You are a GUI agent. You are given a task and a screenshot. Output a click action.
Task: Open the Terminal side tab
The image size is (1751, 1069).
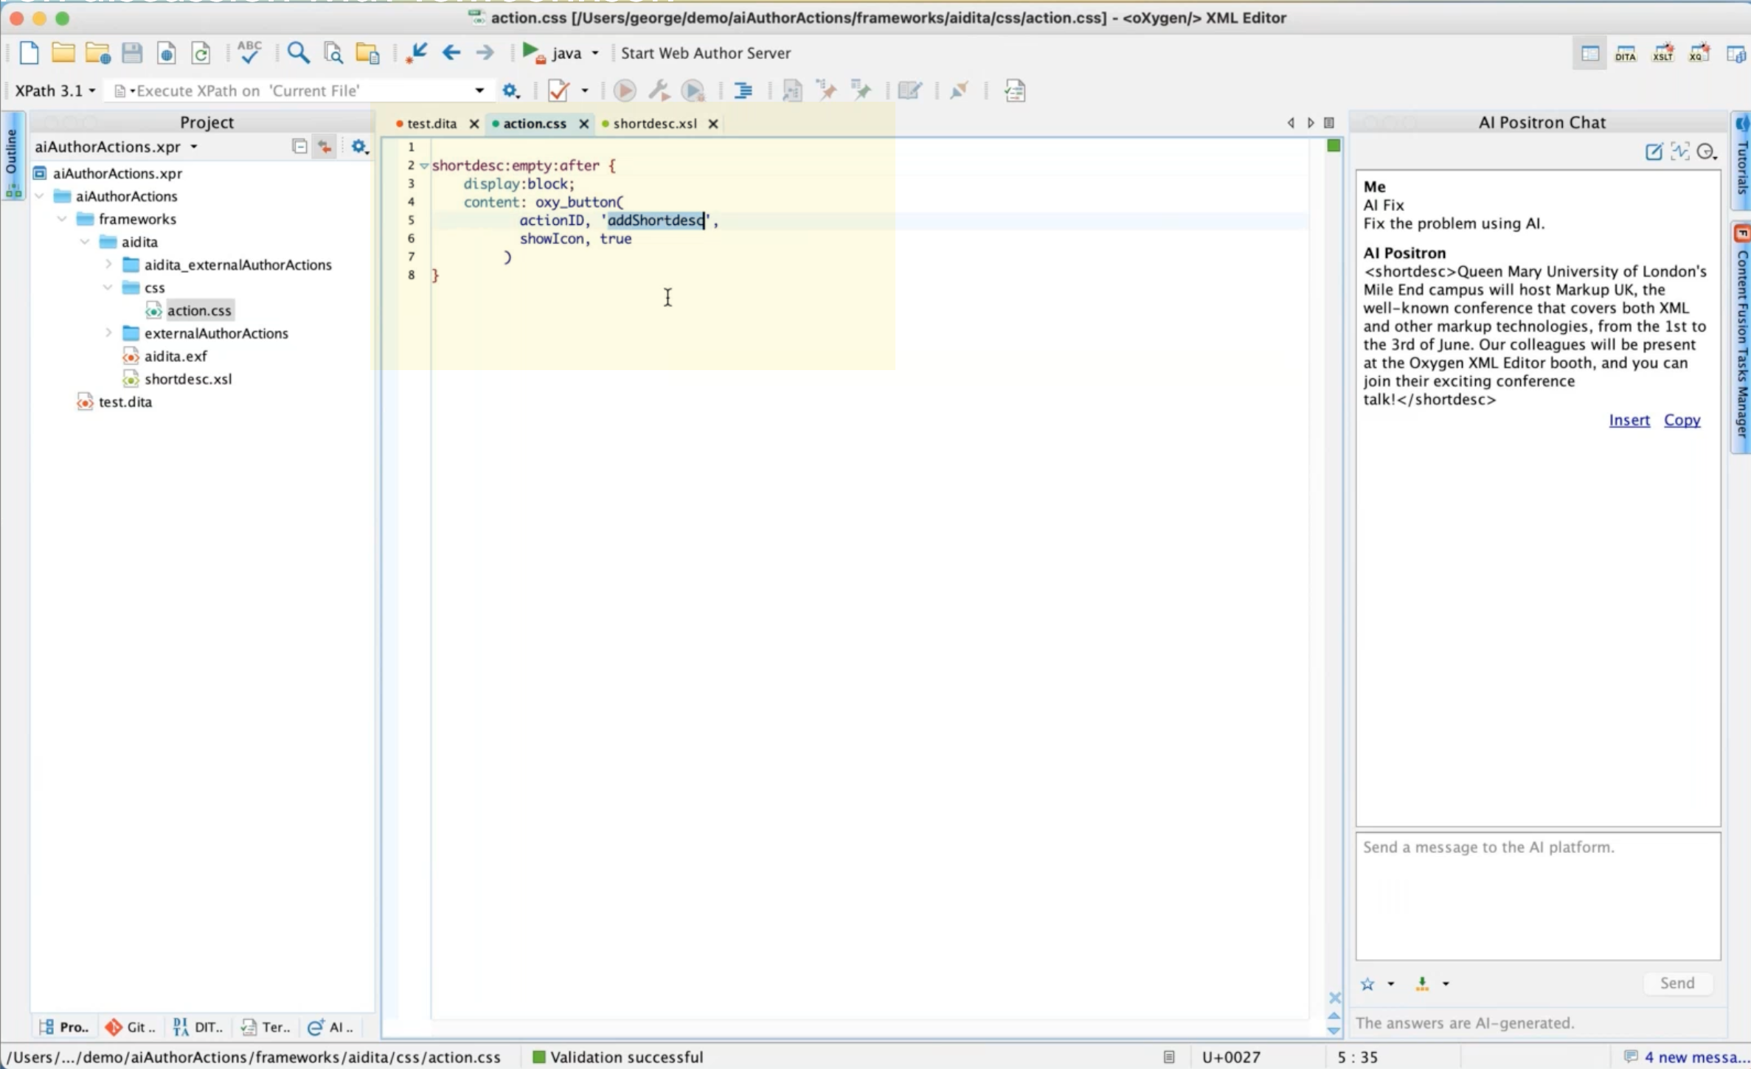pos(266,1026)
